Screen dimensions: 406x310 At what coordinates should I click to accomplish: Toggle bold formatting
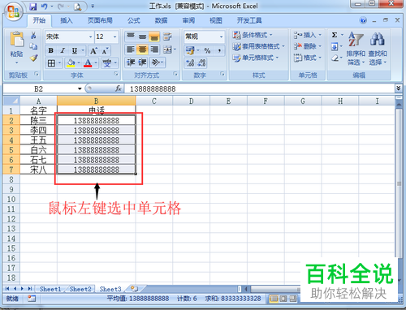click(x=50, y=50)
